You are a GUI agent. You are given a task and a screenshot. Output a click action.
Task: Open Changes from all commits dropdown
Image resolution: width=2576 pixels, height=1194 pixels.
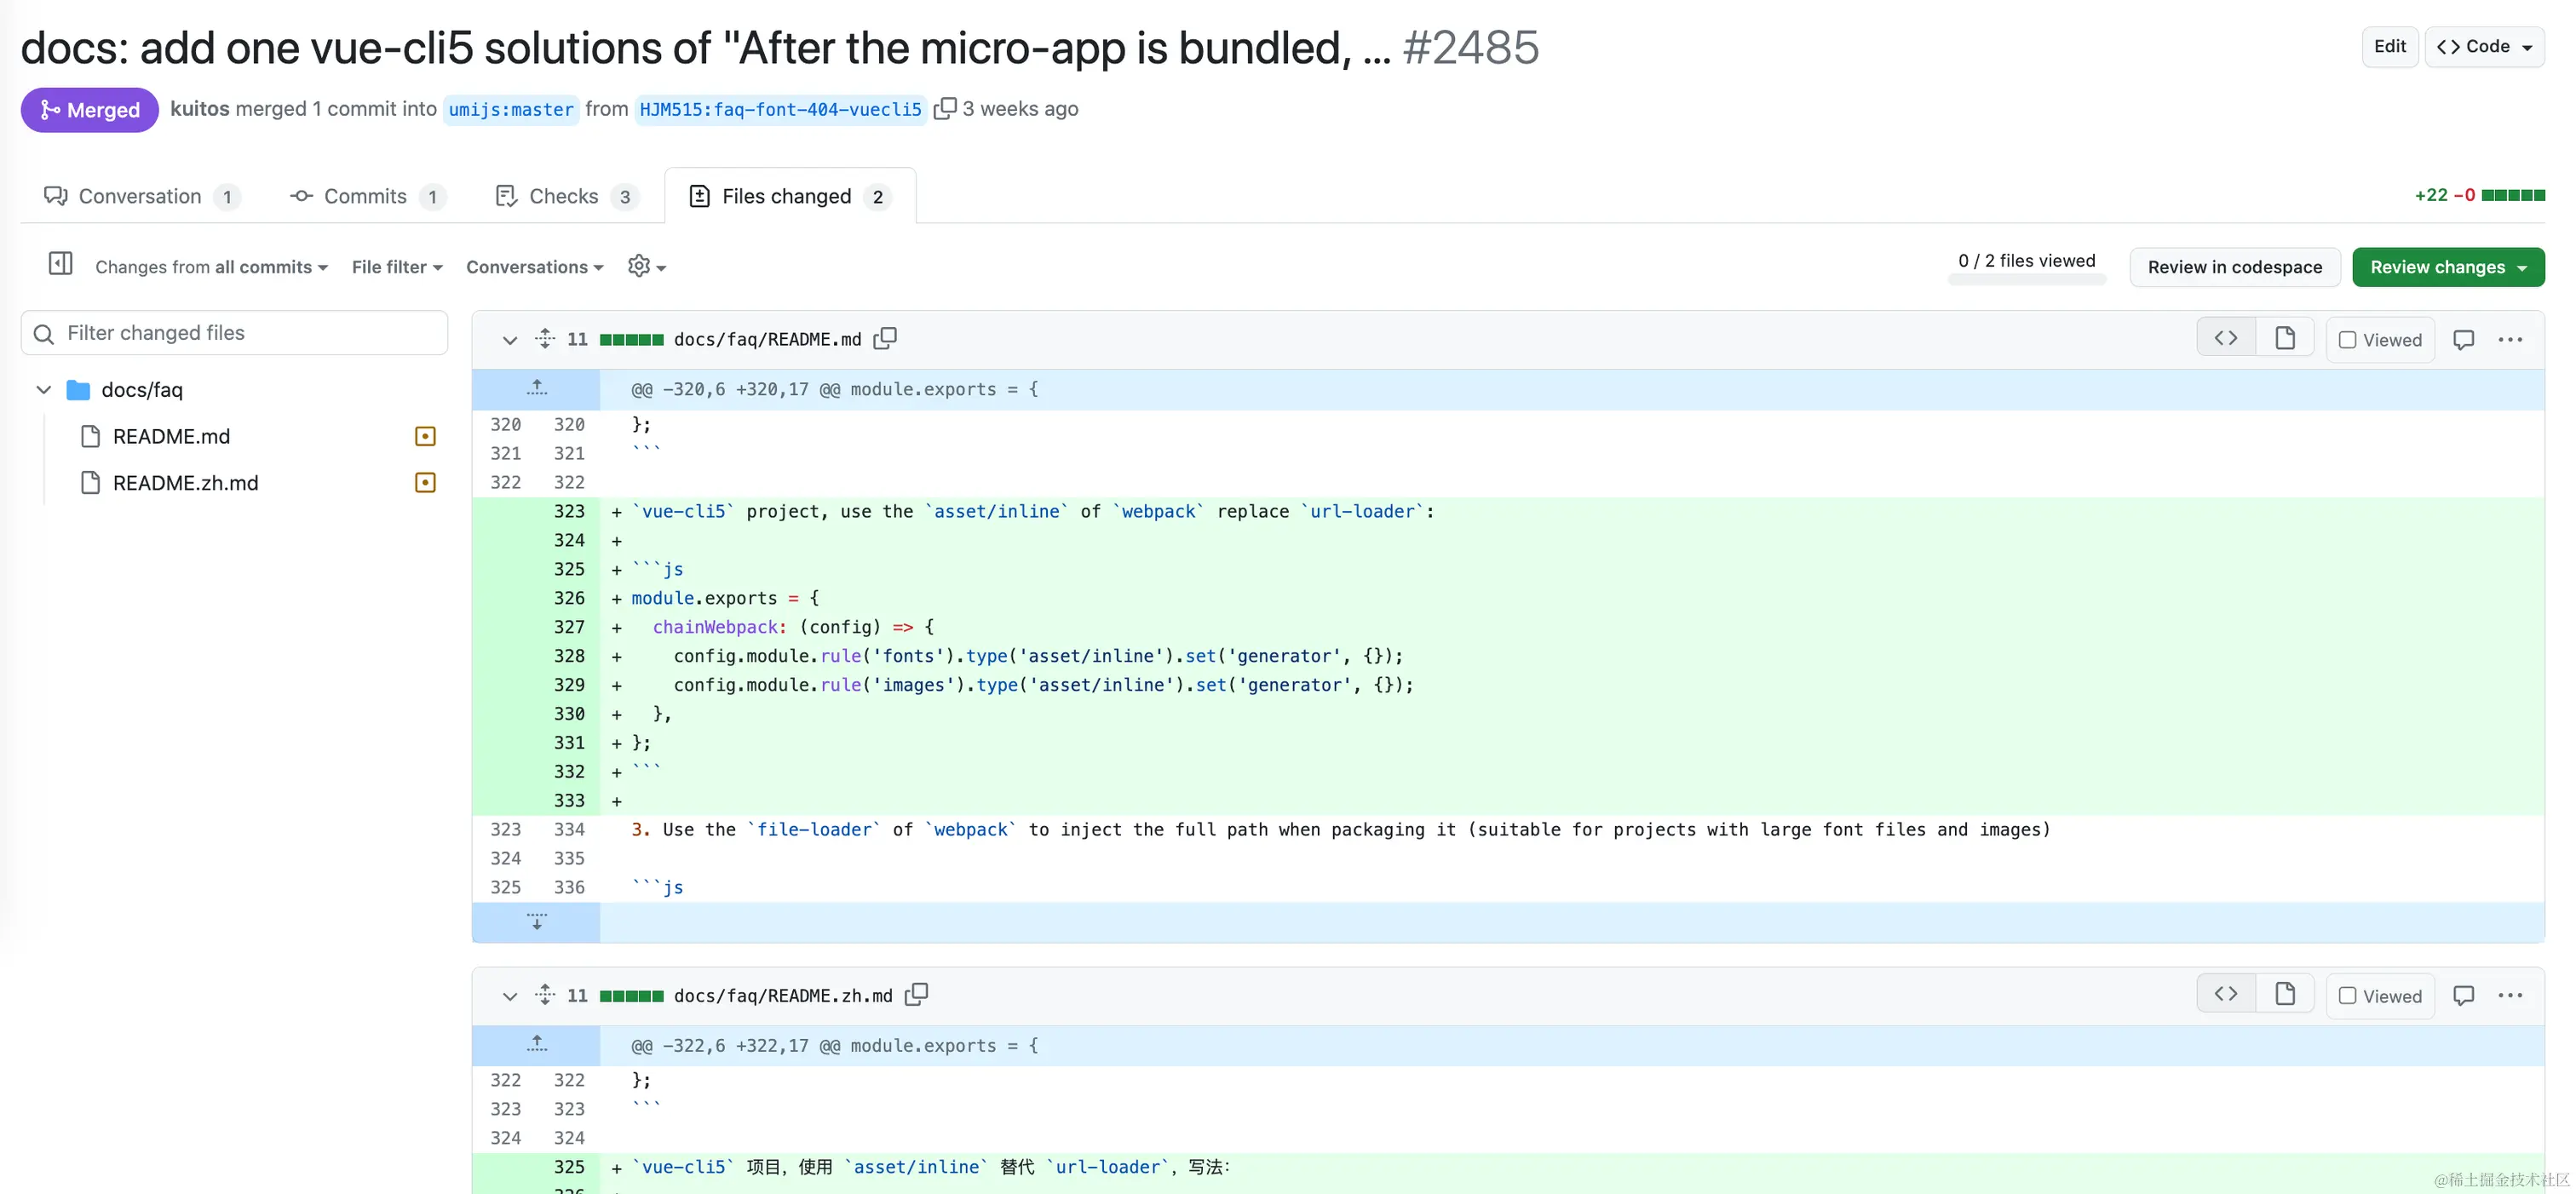pyautogui.click(x=211, y=267)
